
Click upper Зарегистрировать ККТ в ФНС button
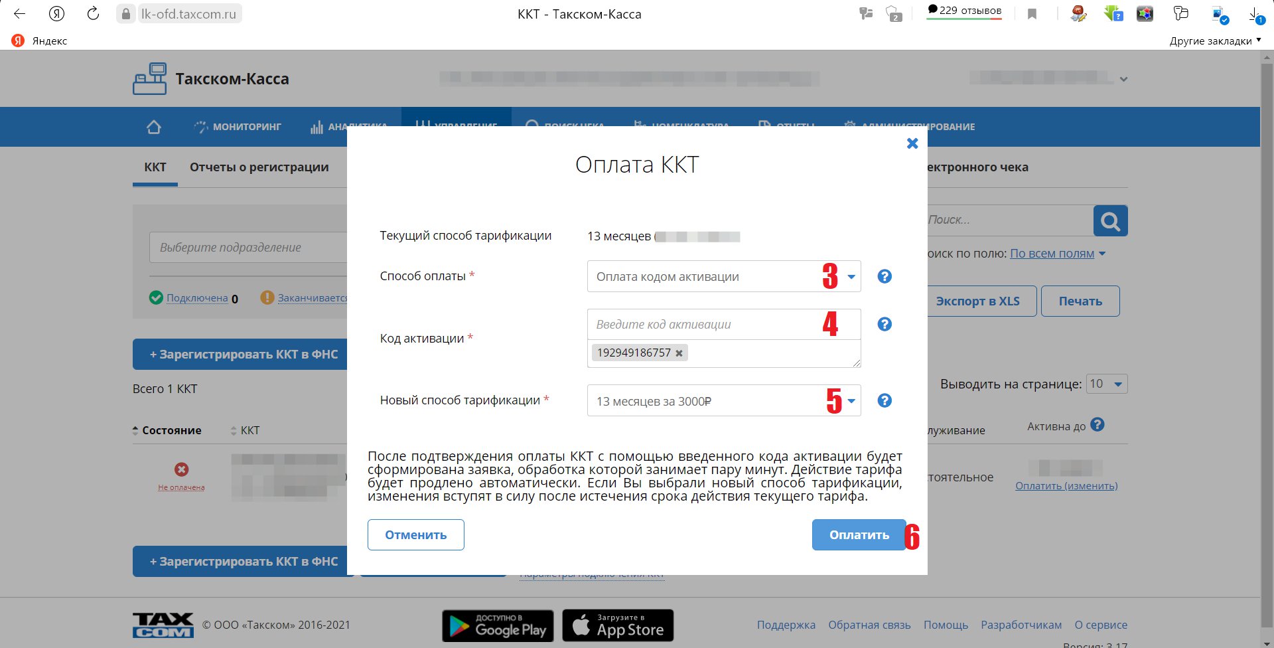[x=240, y=355]
